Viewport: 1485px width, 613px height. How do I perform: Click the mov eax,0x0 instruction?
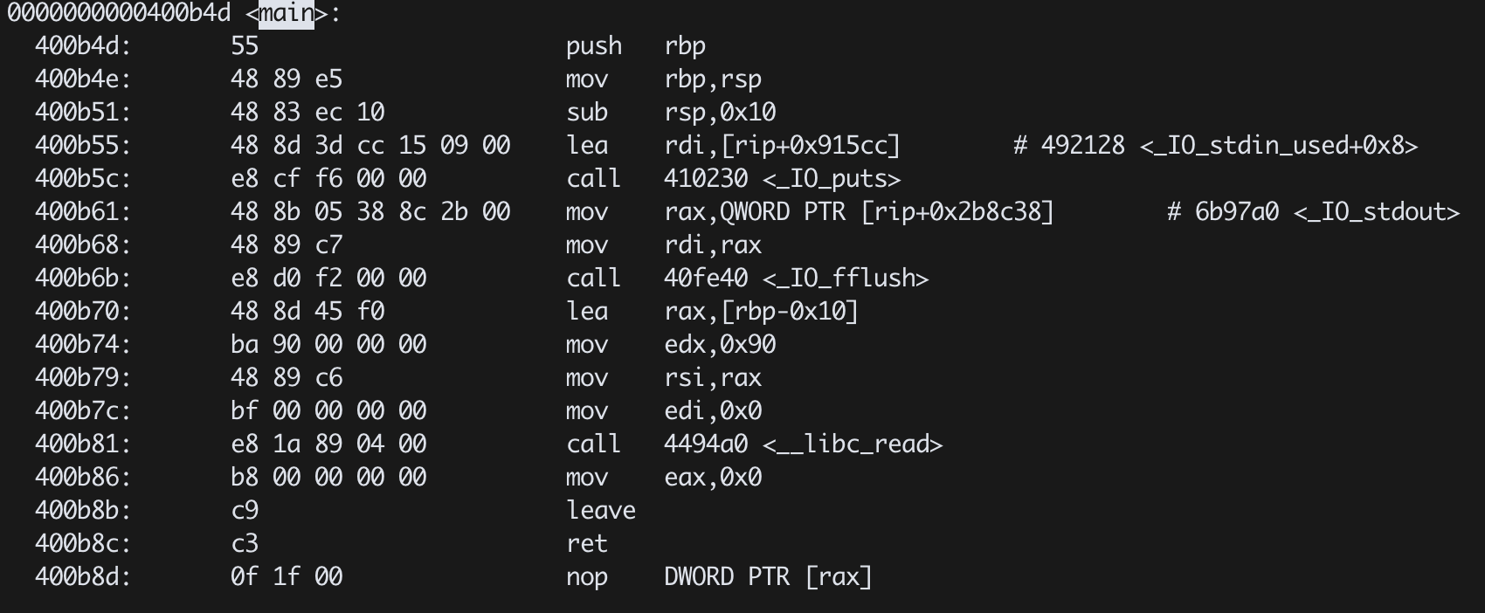(664, 478)
